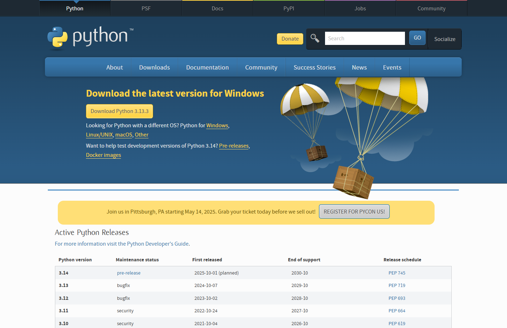507x328 pixels.
Task: Follow the macOS link
Action: point(124,135)
